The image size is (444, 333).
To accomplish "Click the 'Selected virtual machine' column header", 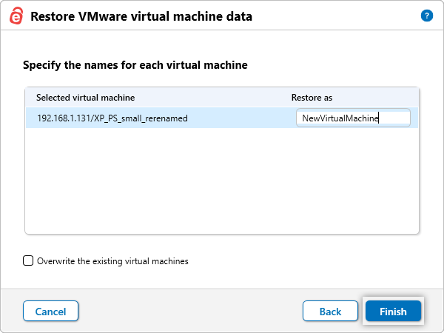I will [85, 98].
